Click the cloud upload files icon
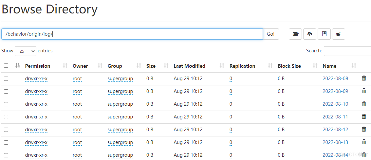The height and width of the screenshot is (160, 371). tap(310, 34)
